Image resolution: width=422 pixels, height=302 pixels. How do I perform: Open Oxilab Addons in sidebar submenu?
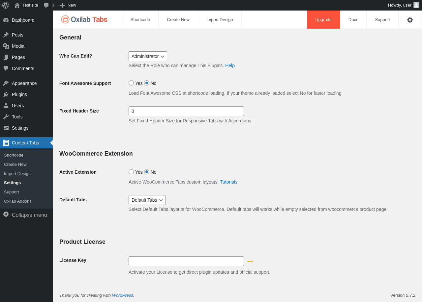(18, 201)
